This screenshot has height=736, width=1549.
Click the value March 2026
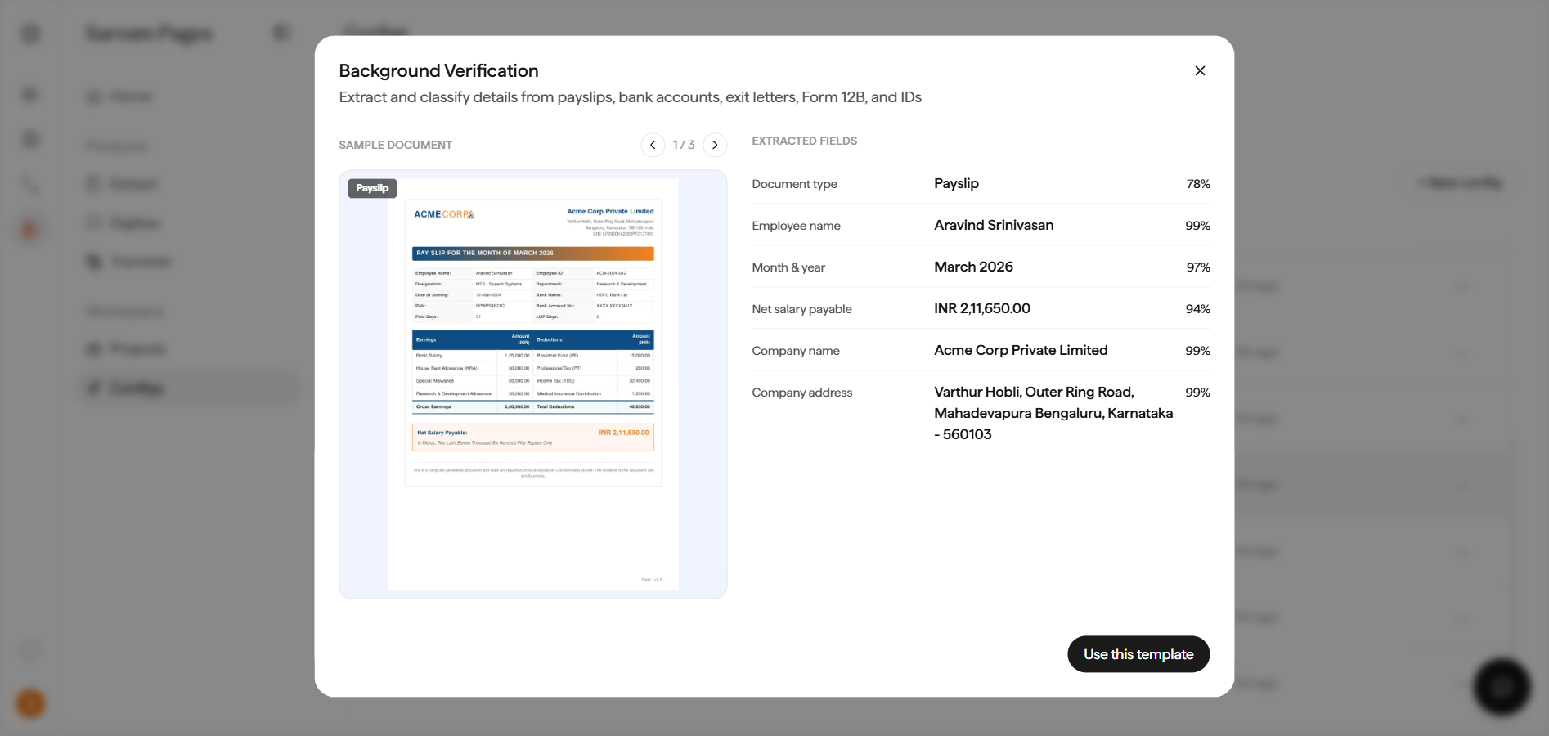(973, 267)
